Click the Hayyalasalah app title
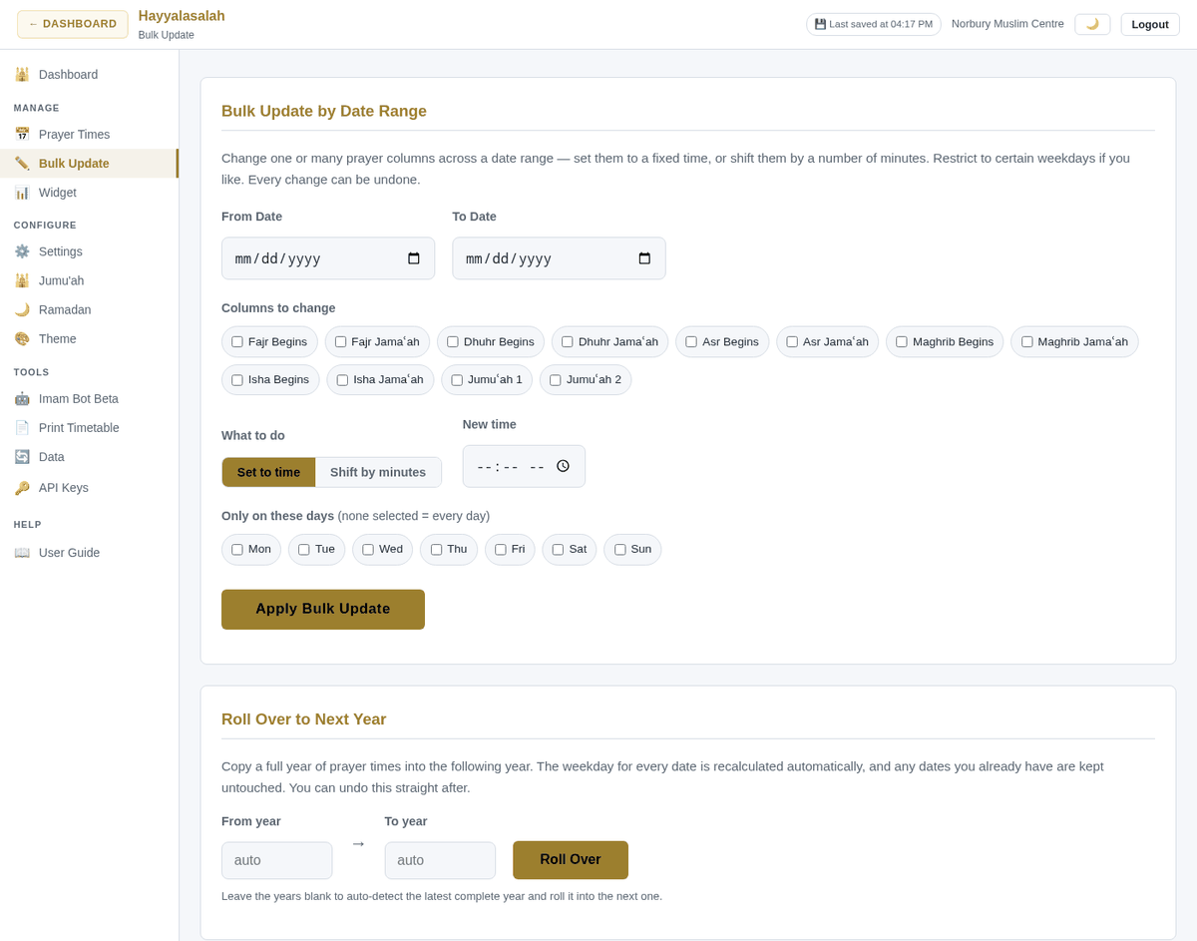1197x941 pixels. point(182,16)
